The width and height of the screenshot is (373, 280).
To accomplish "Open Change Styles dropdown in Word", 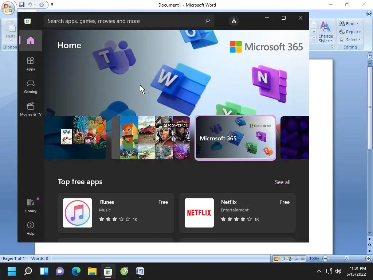I will 325,32.
